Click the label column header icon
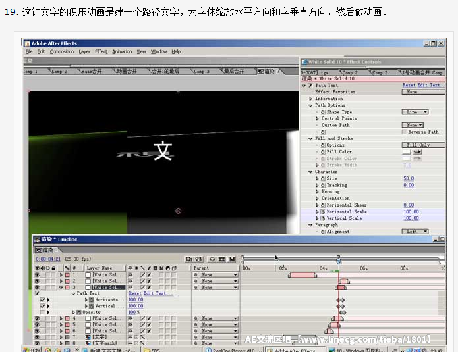Screen dimensions: 458x352 pos(67,268)
